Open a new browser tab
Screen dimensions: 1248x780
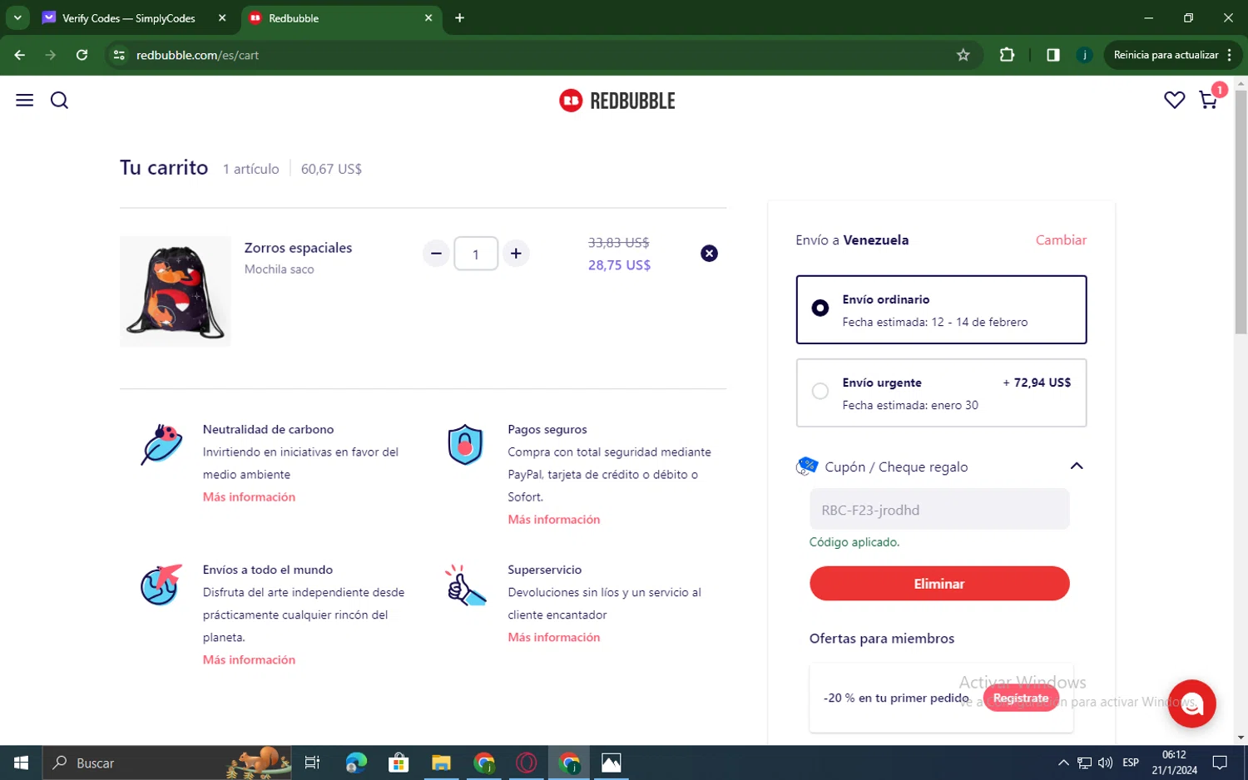459,18
